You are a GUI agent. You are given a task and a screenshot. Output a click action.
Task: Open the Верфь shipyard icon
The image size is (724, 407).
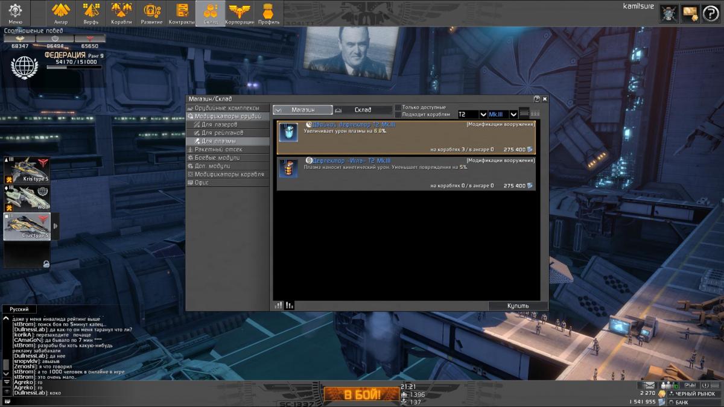[91, 13]
